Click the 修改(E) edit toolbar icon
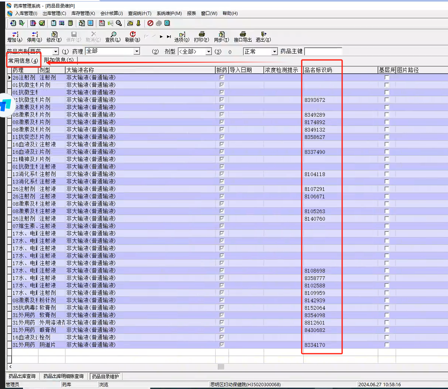Image resolution: width=448 pixels, height=389 pixels. pyautogui.click(x=54, y=35)
